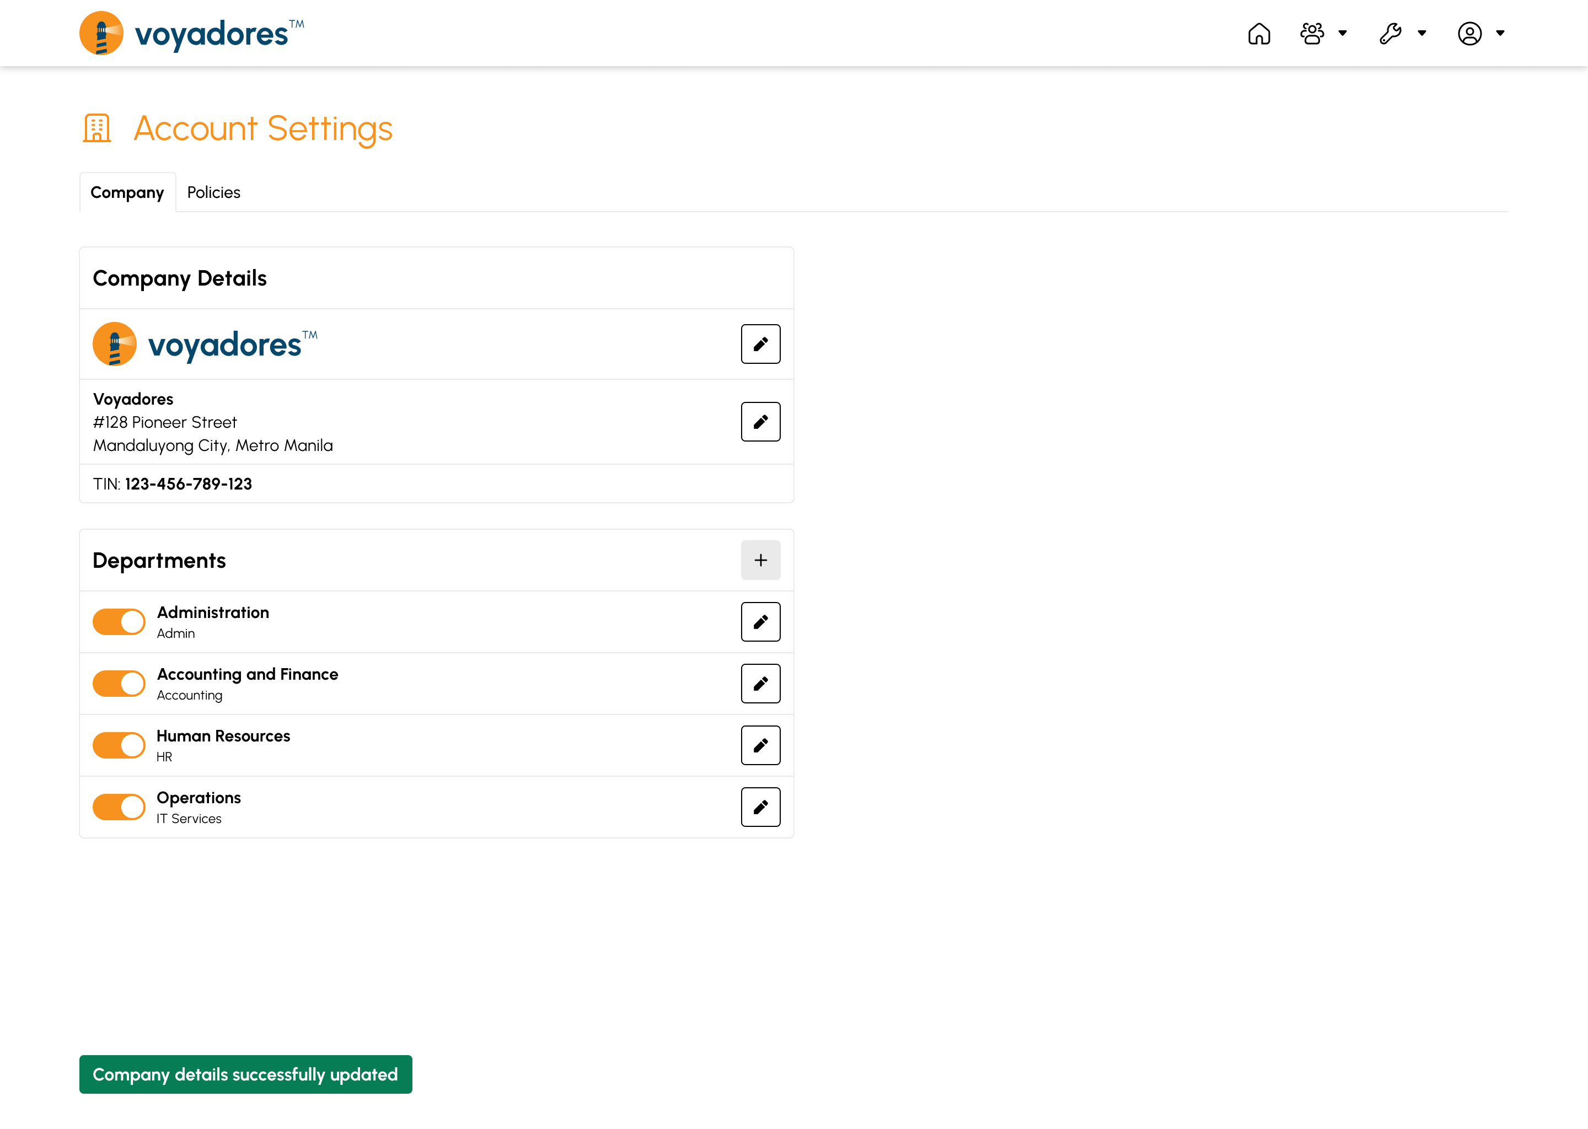Click the edit icon for Accounting and Finance
The image size is (1588, 1129).
[760, 683]
